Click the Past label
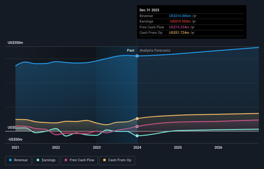 (131, 50)
